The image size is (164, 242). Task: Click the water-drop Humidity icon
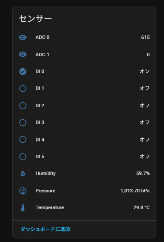[23, 174]
